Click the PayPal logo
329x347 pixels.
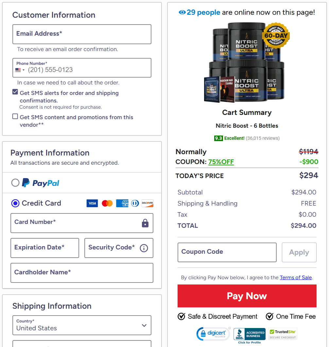coord(41,183)
